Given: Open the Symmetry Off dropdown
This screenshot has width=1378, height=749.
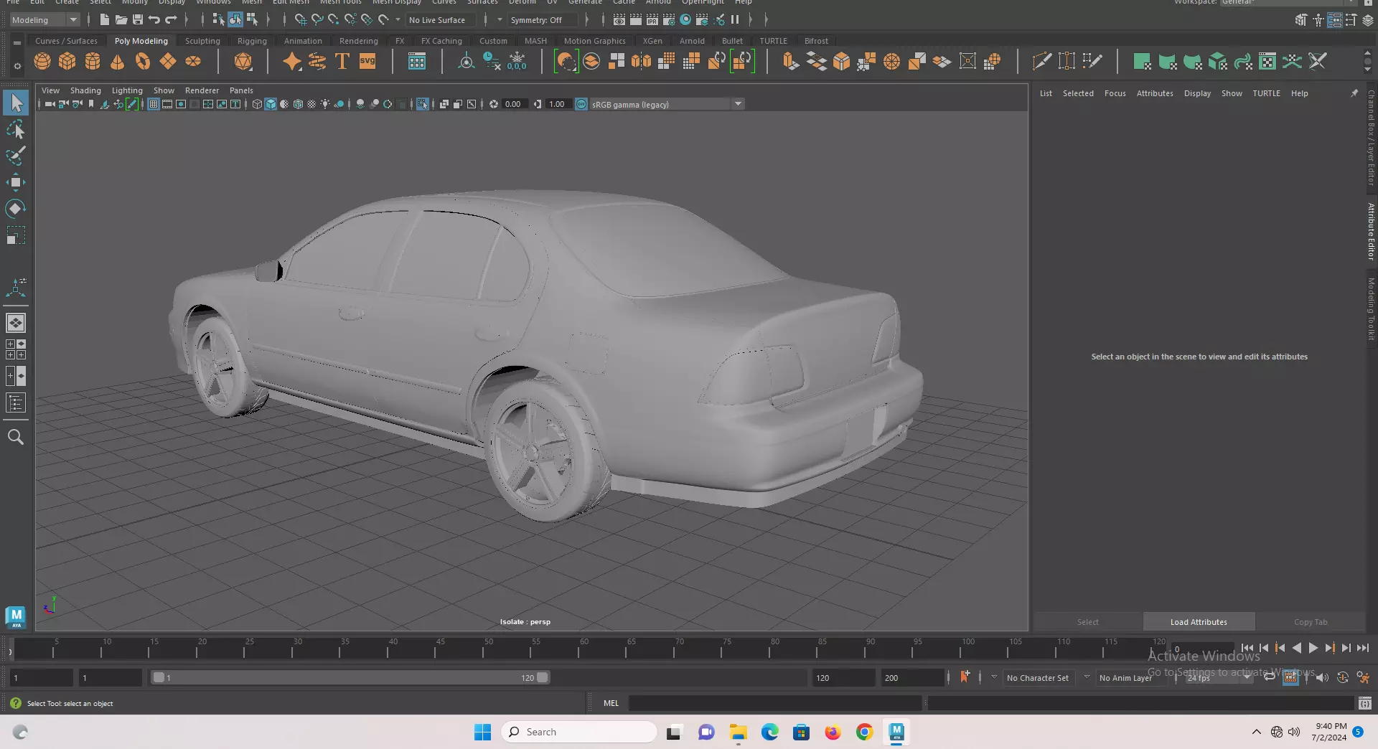Looking at the screenshot, I should [543, 20].
